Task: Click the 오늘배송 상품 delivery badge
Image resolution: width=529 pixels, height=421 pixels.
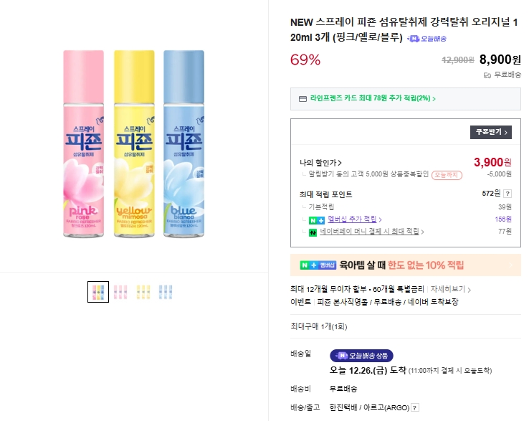Action: (362, 356)
